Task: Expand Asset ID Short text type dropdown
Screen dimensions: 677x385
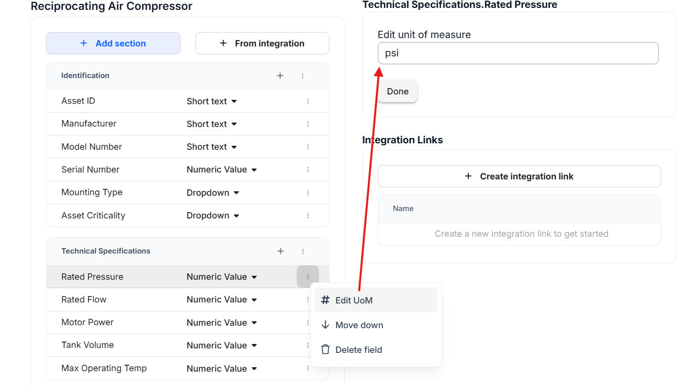Action: [x=212, y=101]
